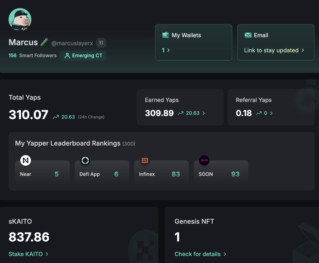Expand My Wallets count chevron
The width and height of the screenshot is (319, 263).
(169, 50)
